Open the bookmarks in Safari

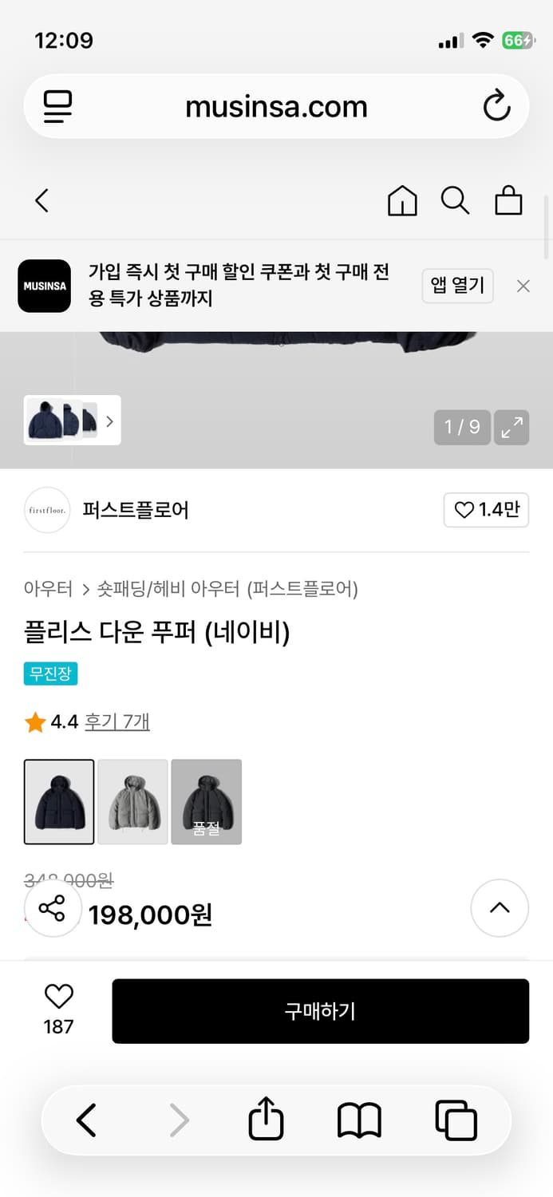(x=357, y=1119)
